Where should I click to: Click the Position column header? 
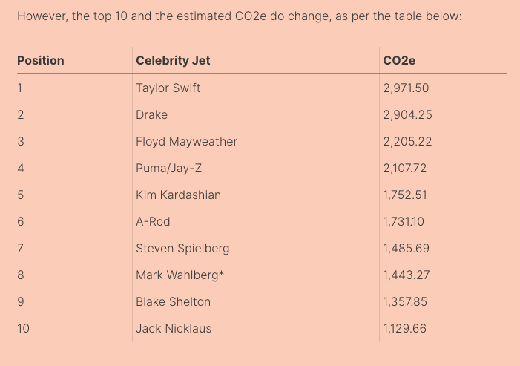click(x=41, y=60)
